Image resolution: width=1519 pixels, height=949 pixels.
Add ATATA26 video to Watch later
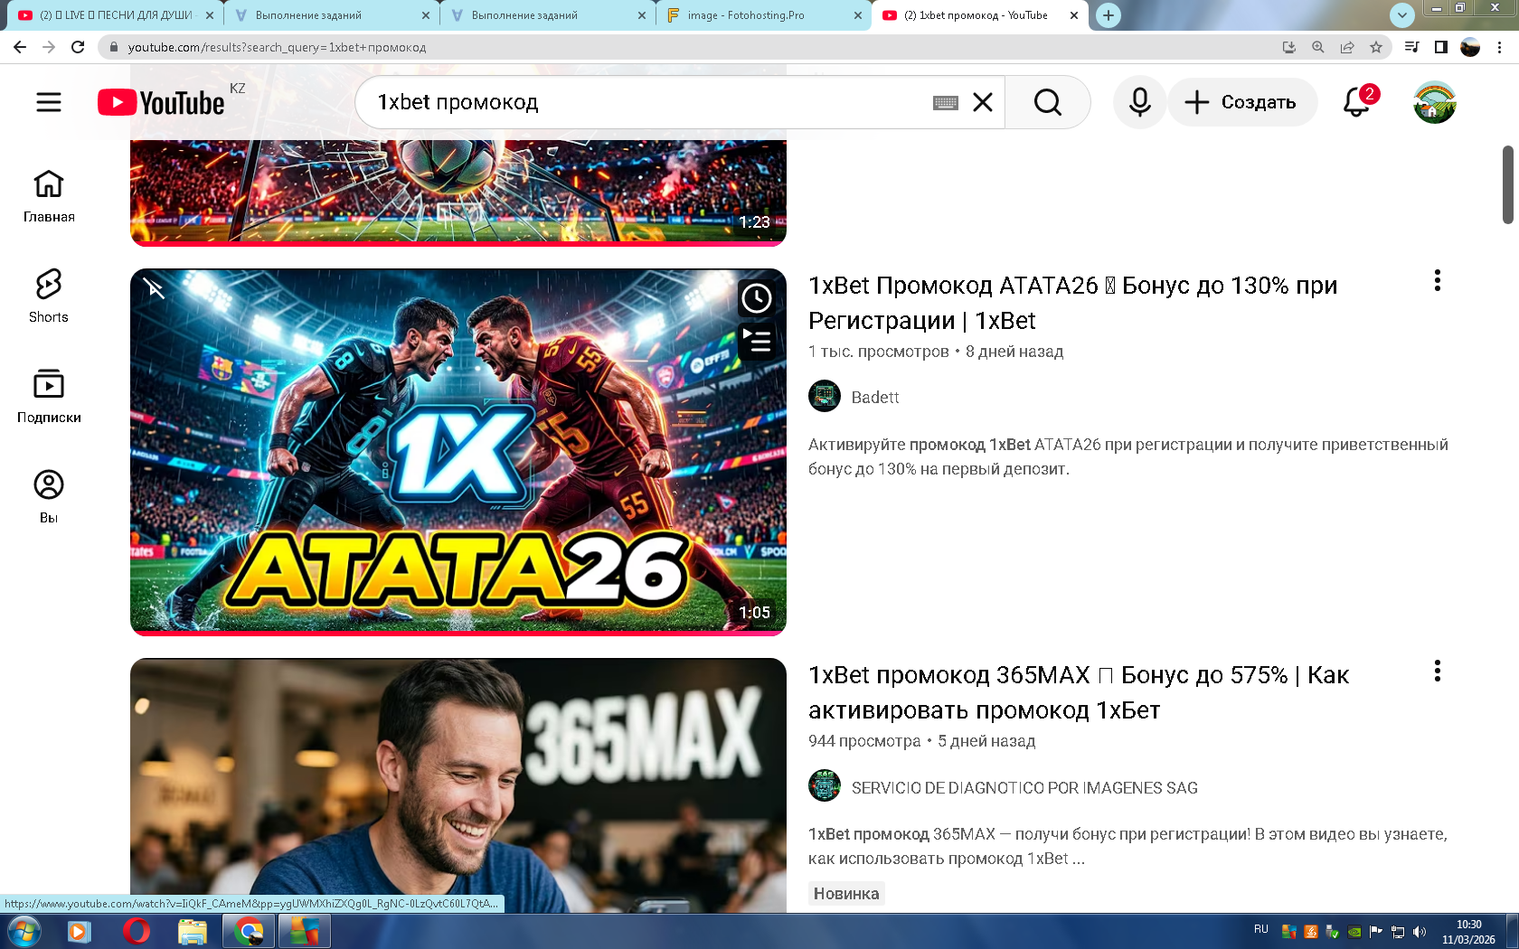pos(757,297)
